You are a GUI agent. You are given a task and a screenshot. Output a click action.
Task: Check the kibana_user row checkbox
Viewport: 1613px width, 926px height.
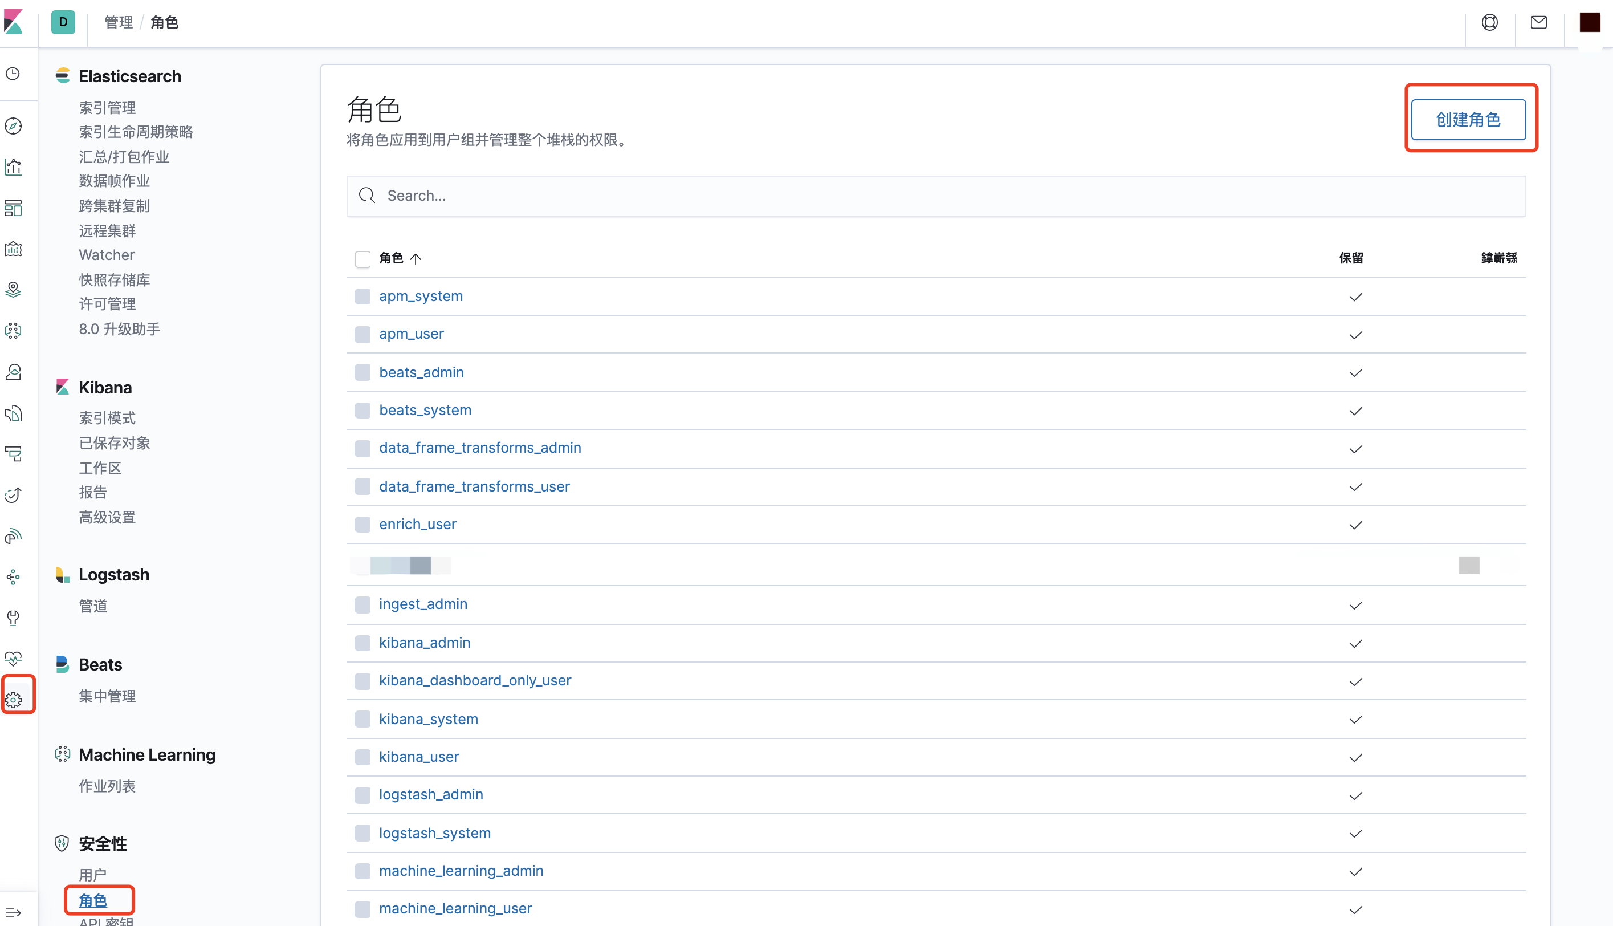coord(362,757)
